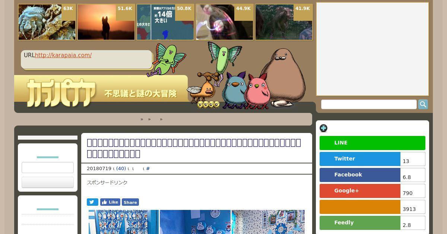
Task: Open the article headline link
Action: 194,148
